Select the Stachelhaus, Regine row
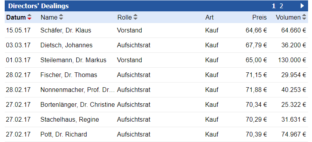Image resolution: width=312 pixels, height=142 pixels. tap(156, 120)
